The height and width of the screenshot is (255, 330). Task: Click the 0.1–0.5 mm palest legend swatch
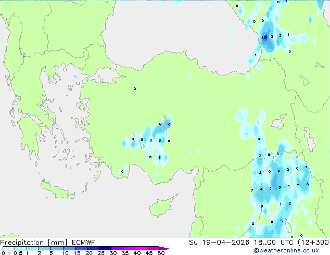tap(9, 248)
